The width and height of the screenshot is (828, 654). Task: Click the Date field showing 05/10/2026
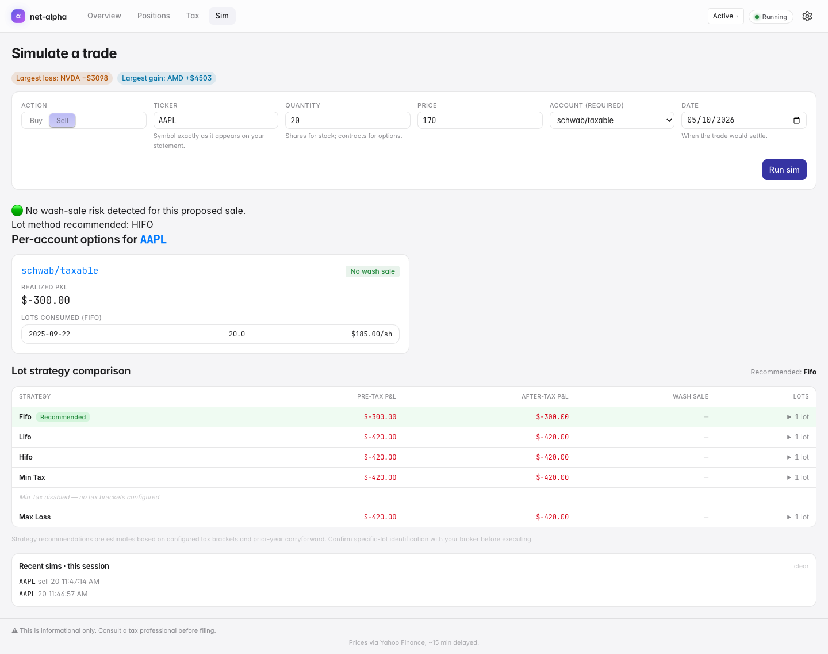(744, 120)
